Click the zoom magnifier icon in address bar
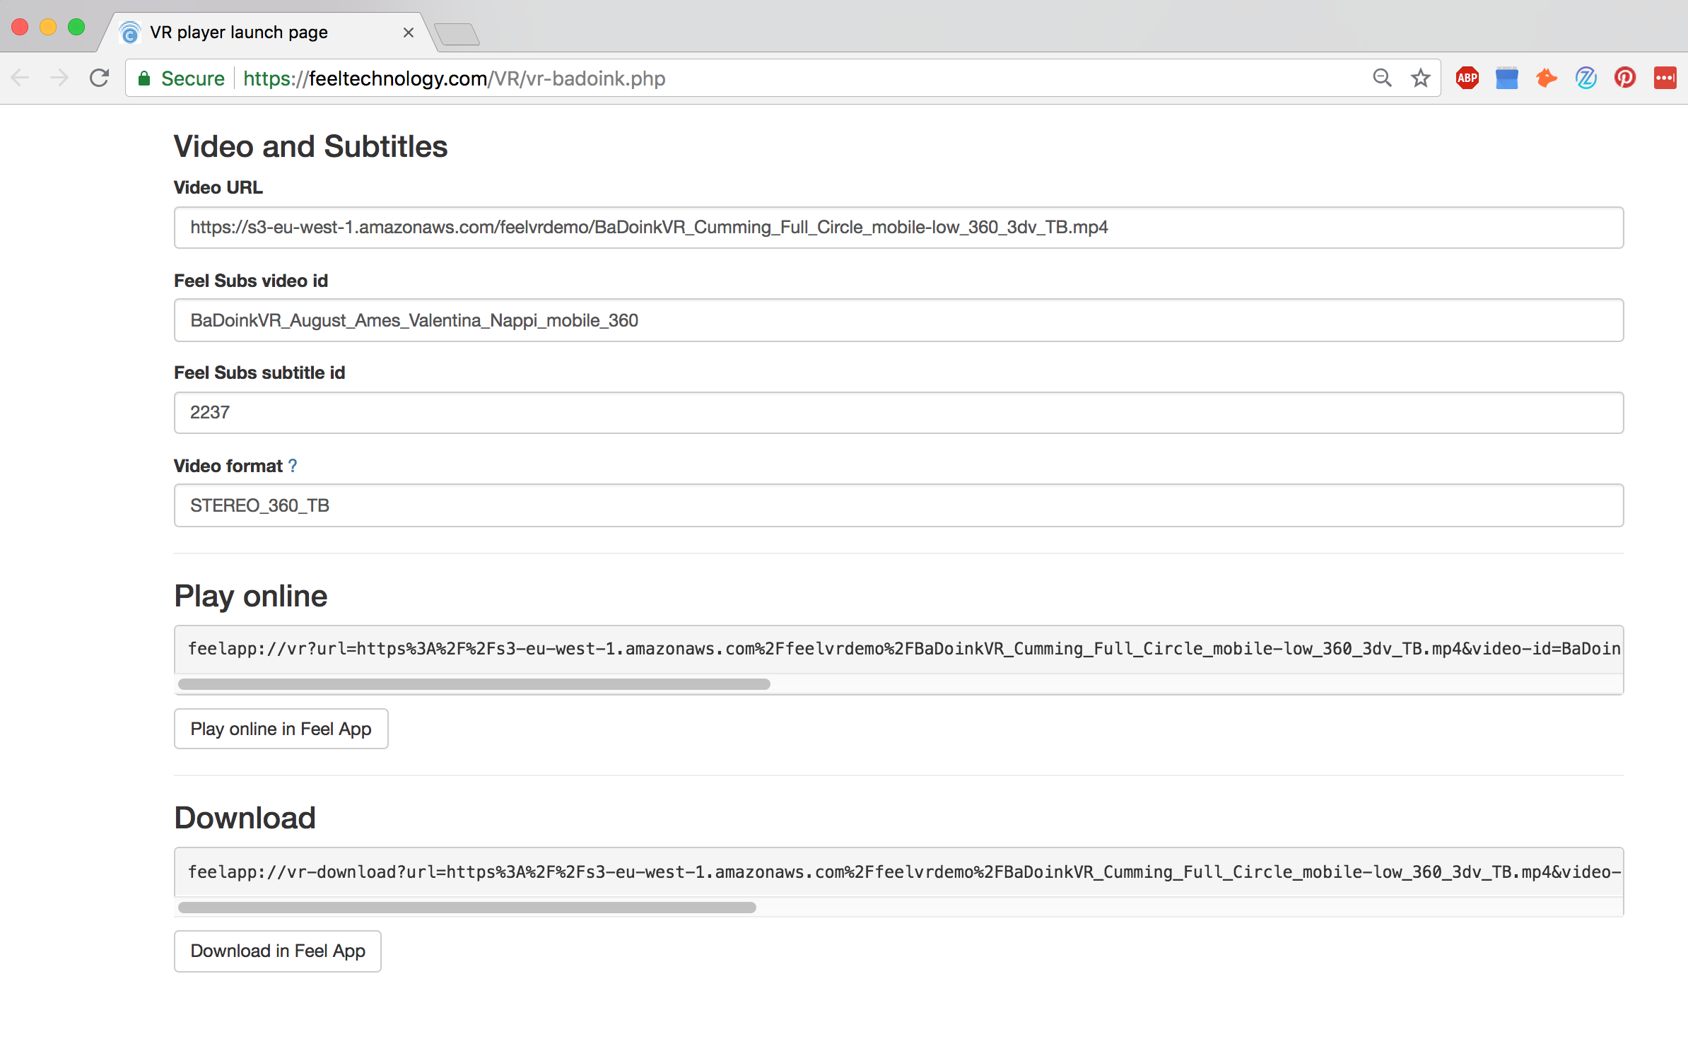Screen dimensions: 1688x1039 (1382, 78)
